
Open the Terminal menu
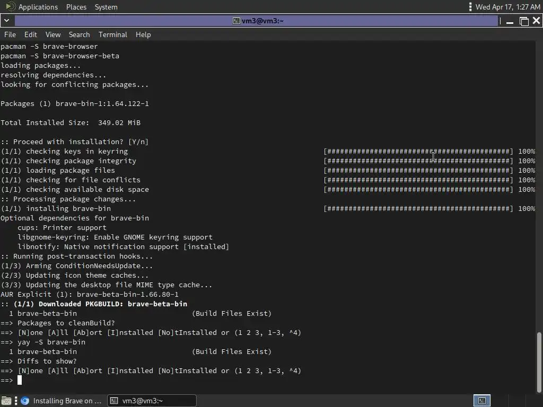tap(113, 34)
